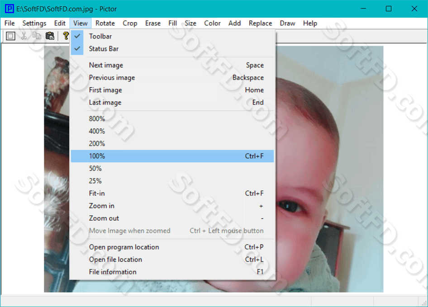
Task: Choose Previous image menu entry
Action: [x=172, y=78]
